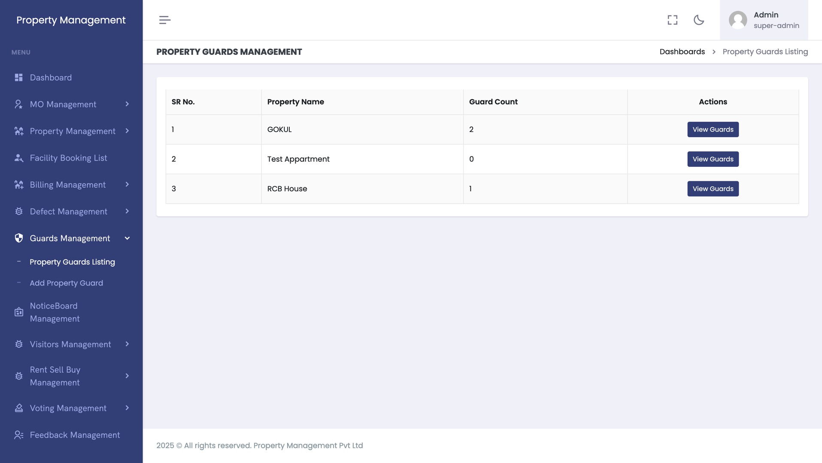The width and height of the screenshot is (822, 463).
Task: Expand the MO Management submenu chevron
Action: coord(127,104)
